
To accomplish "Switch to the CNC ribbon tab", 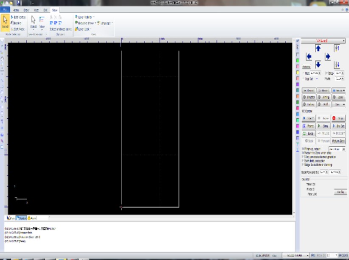I will (45, 9).
